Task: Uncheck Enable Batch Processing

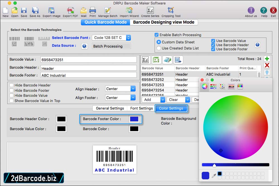Action: point(157,35)
